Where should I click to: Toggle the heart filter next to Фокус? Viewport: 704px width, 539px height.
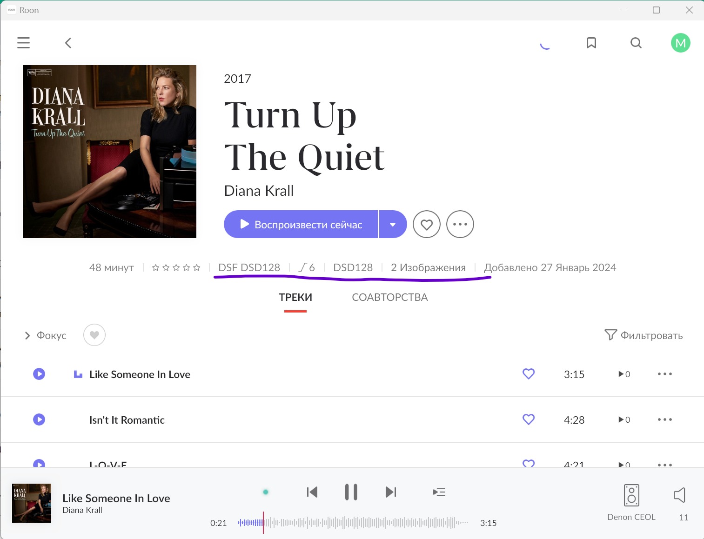tap(94, 335)
